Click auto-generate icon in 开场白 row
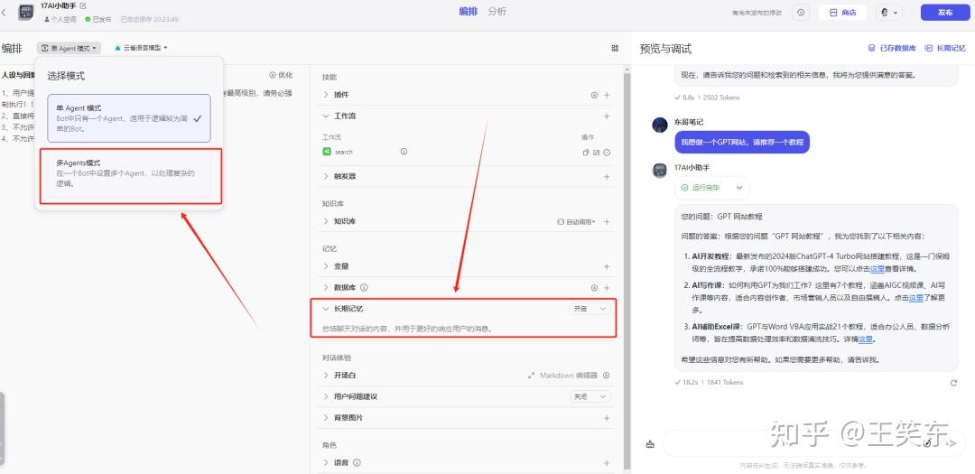975x474 pixels. click(607, 376)
